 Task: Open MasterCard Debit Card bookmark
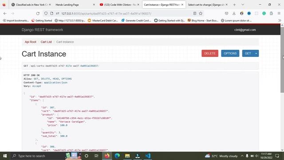(x=103, y=20)
